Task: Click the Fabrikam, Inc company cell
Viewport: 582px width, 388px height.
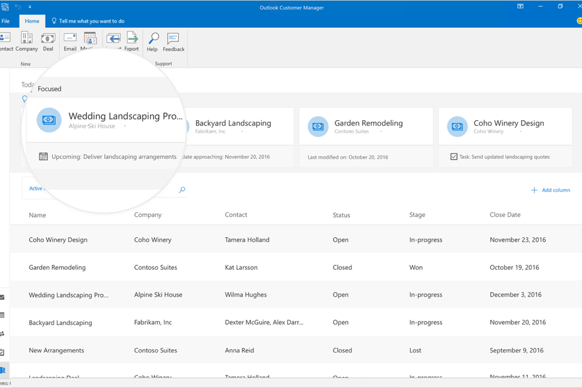Action: [x=153, y=322]
